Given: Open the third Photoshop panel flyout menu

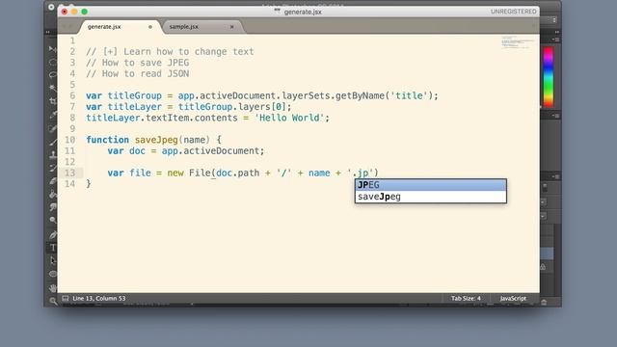Looking at the screenshot, I should (555, 176).
